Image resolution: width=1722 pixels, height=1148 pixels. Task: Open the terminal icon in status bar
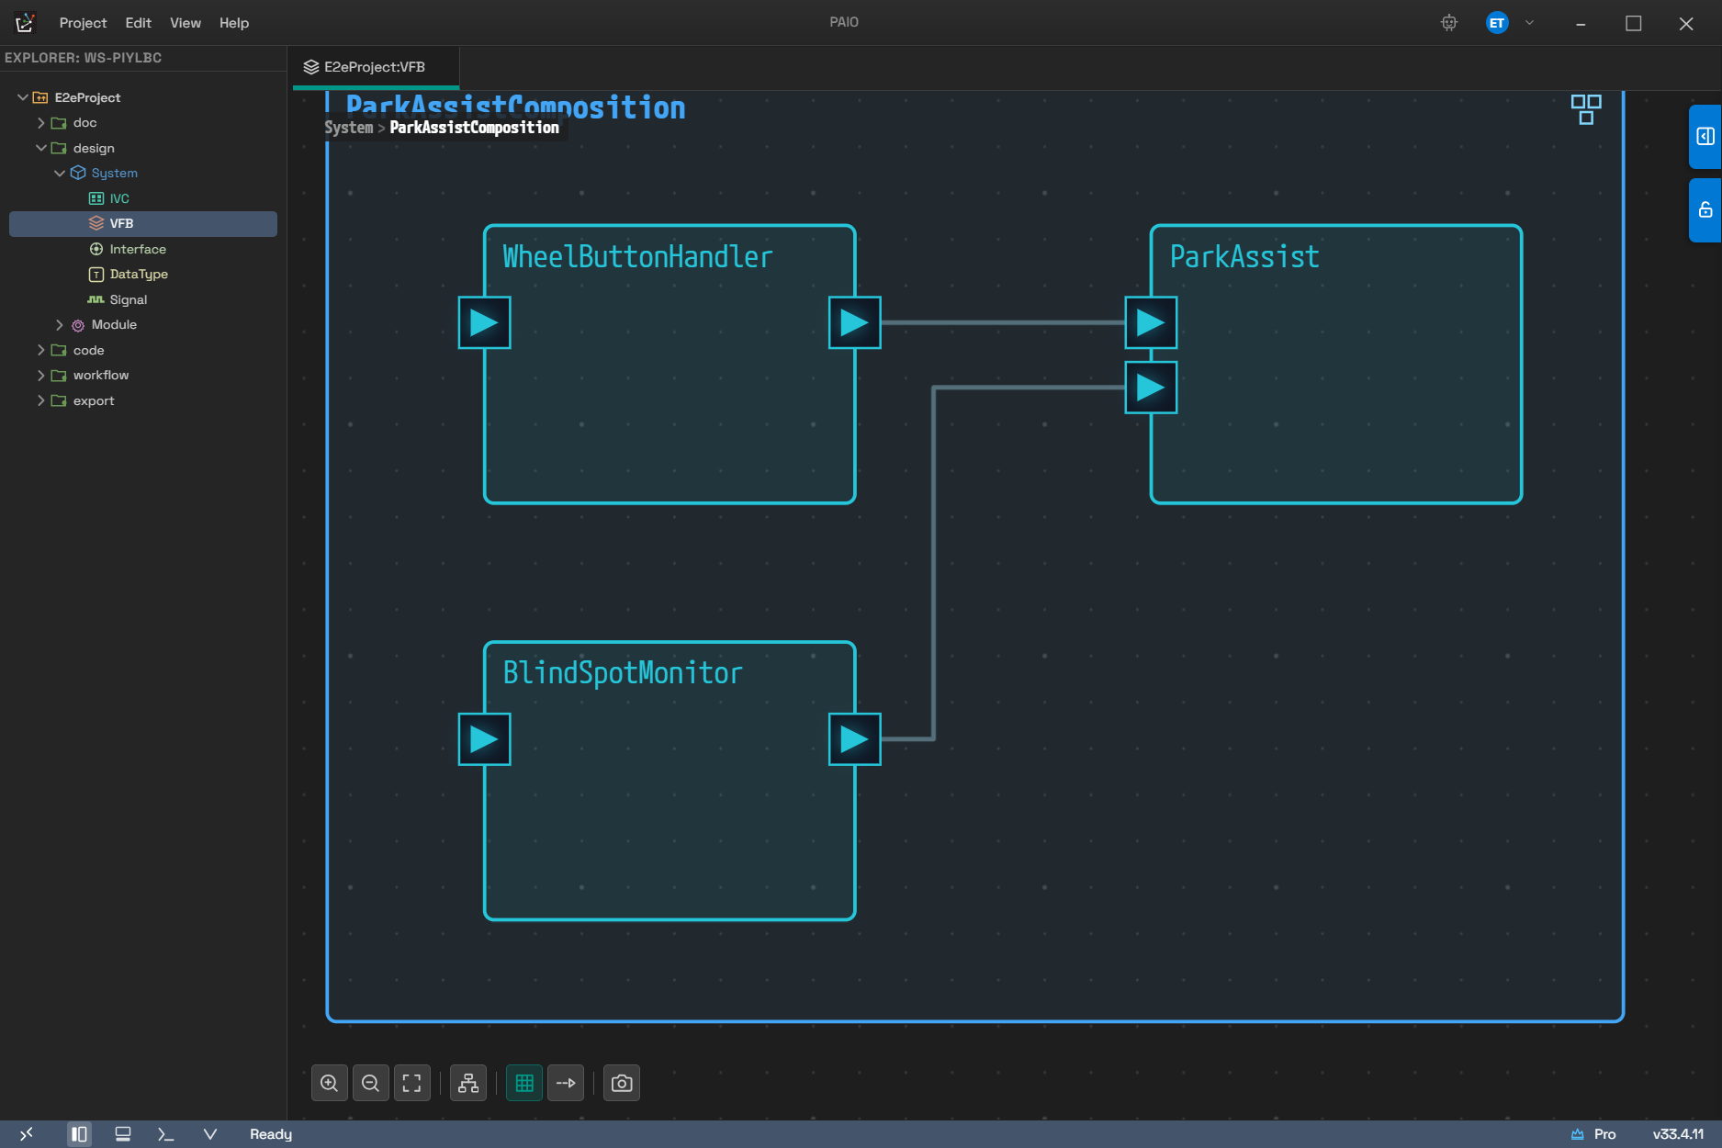(165, 1134)
